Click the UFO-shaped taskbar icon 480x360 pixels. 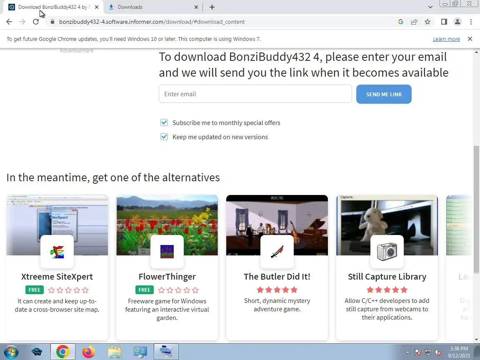[37, 352]
